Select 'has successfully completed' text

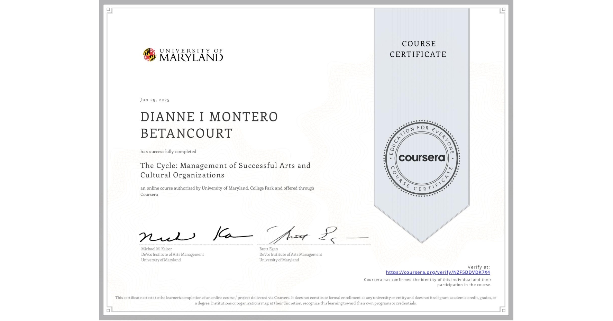(x=168, y=152)
